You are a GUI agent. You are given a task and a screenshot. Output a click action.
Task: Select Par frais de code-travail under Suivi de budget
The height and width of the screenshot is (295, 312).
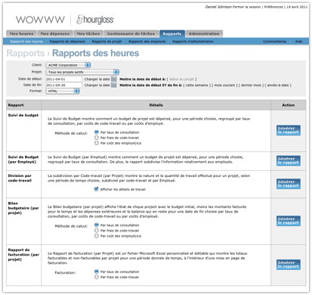click(97, 138)
